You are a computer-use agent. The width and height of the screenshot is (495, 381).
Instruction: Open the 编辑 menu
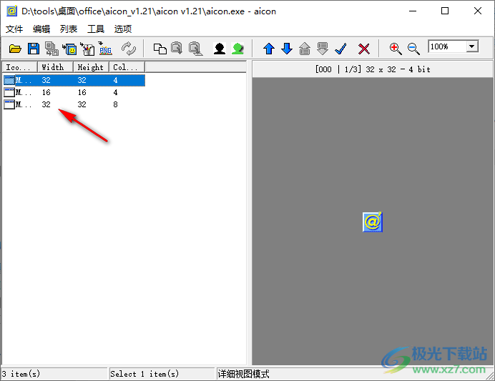tap(41, 29)
